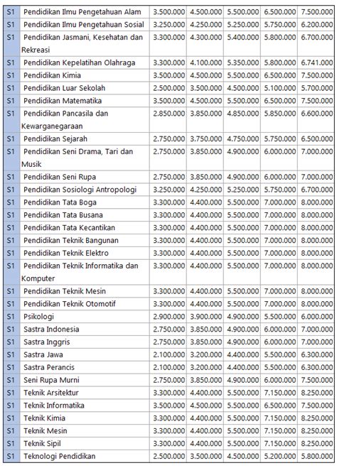Select the Teknologi Pendidikan entry
The image size is (337, 468).
point(60,456)
